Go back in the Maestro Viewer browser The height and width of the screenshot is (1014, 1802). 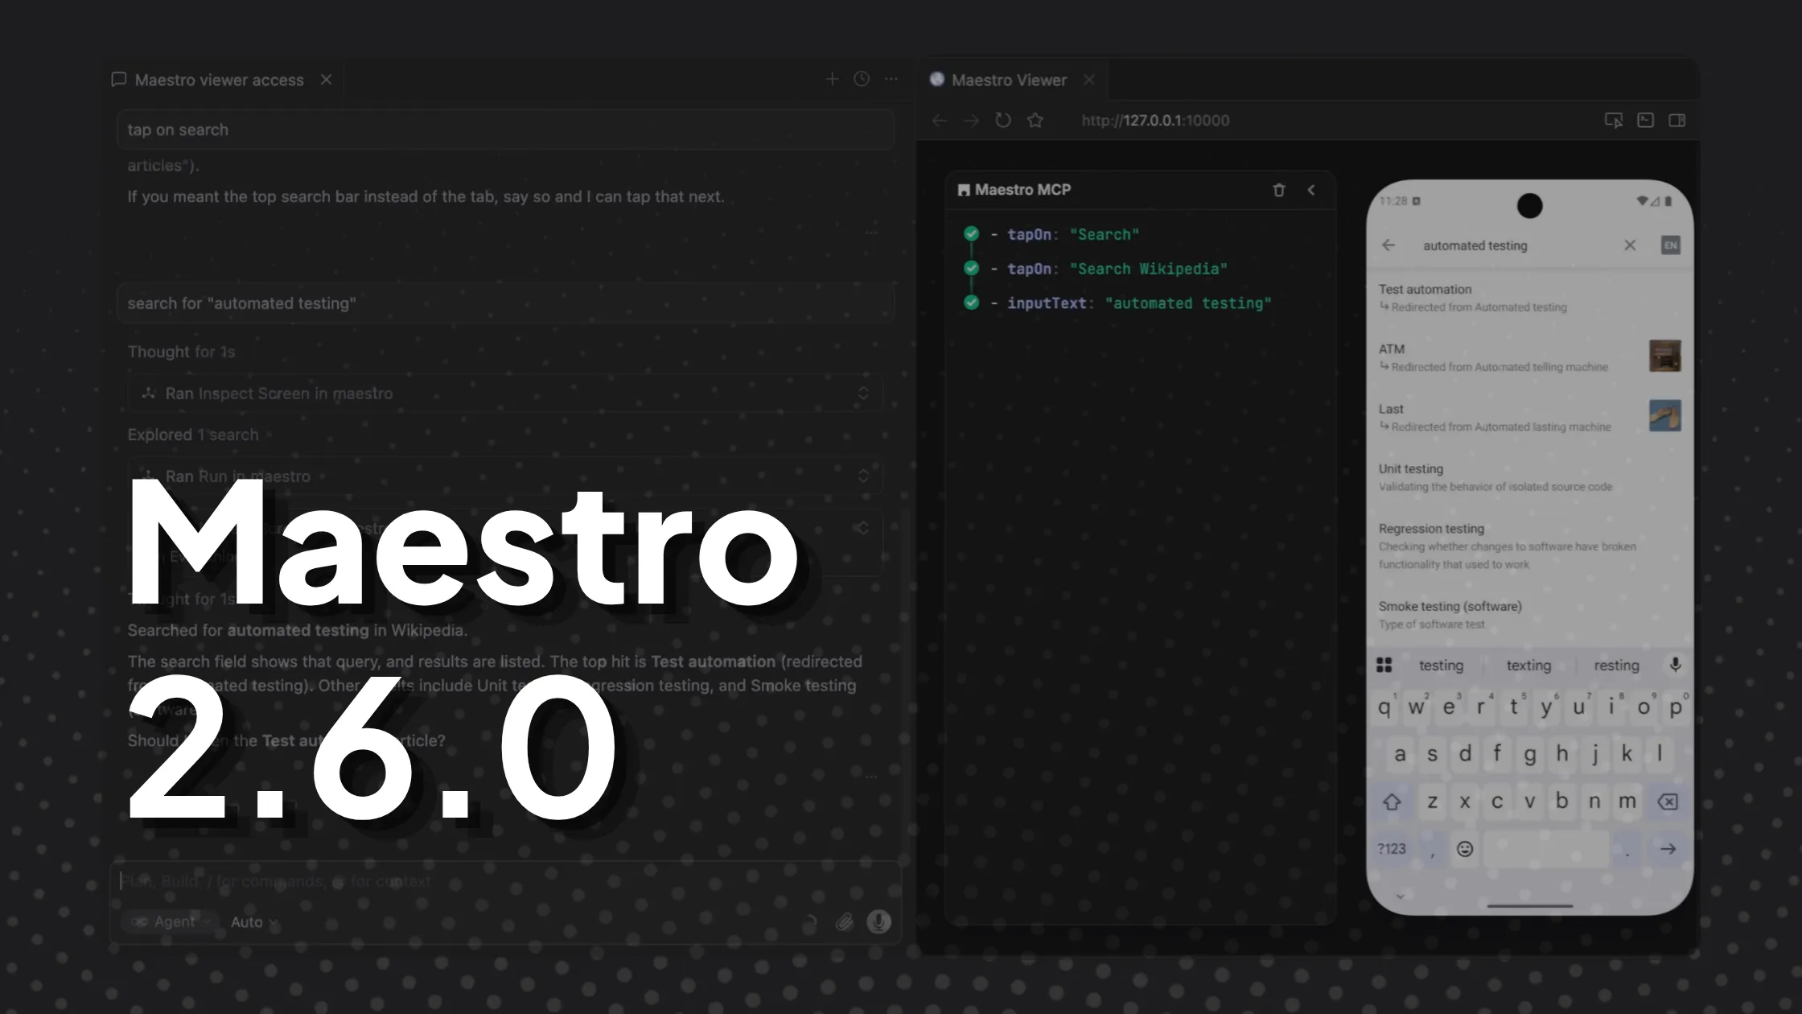pyautogui.click(x=940, y=121)
